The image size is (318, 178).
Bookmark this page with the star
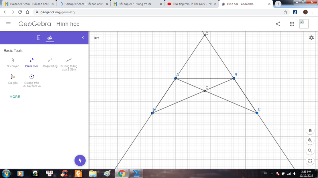click(x=286, y=12)
